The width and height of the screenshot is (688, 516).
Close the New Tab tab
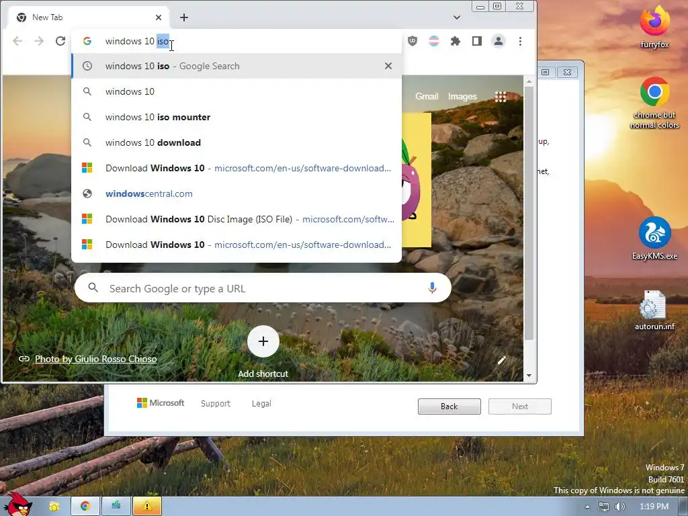tap(159, 17)
